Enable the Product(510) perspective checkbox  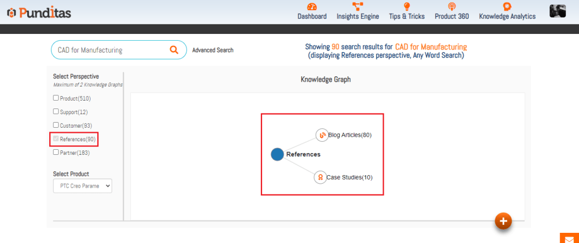point(55,98)
